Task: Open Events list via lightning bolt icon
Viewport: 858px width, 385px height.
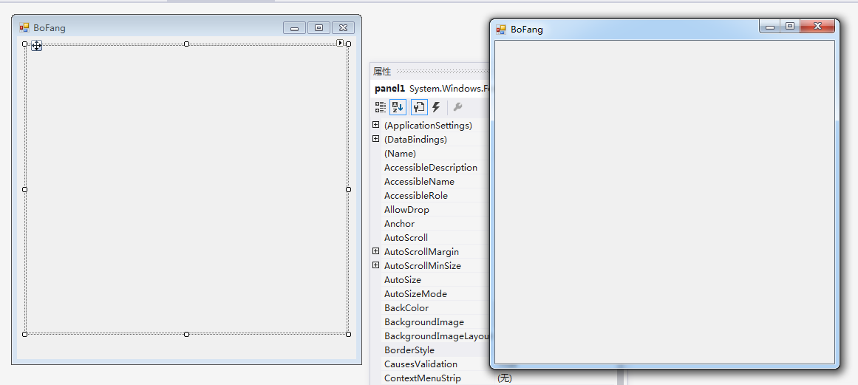Action: 436,107
